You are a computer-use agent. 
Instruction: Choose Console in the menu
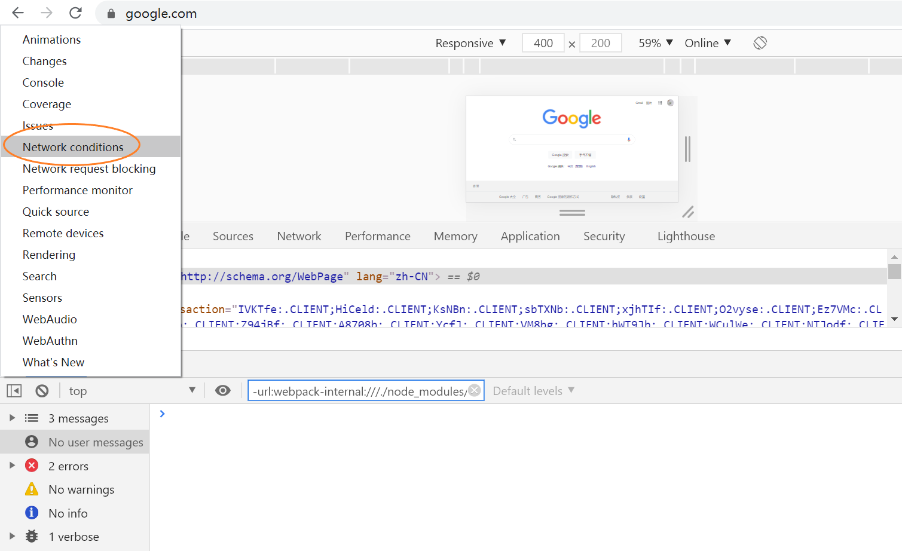[x=91, y=82]
